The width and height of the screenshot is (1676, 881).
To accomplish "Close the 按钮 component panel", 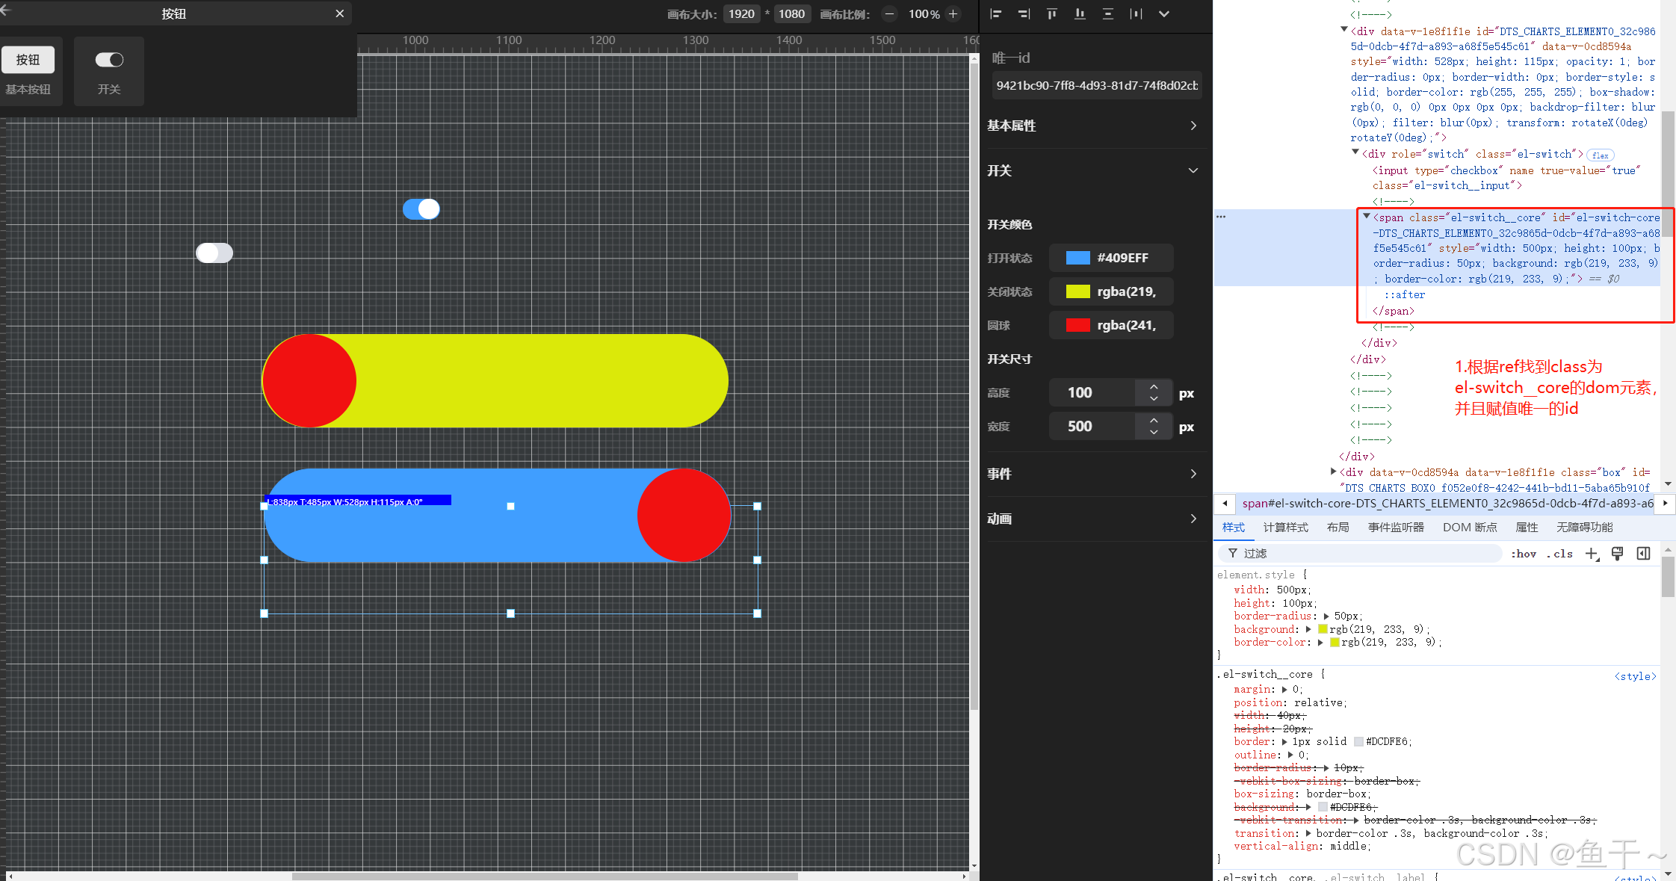I will coord(340,13).
